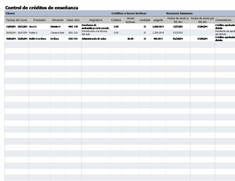Image resolution: width=235 pixels, height=181 pixels.
Task: Select the 'Arce U' provider cell
Action: pyautogui.click(x=33, y=26)
